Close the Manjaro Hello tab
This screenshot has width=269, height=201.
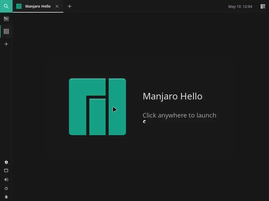[x=57, y=6]
